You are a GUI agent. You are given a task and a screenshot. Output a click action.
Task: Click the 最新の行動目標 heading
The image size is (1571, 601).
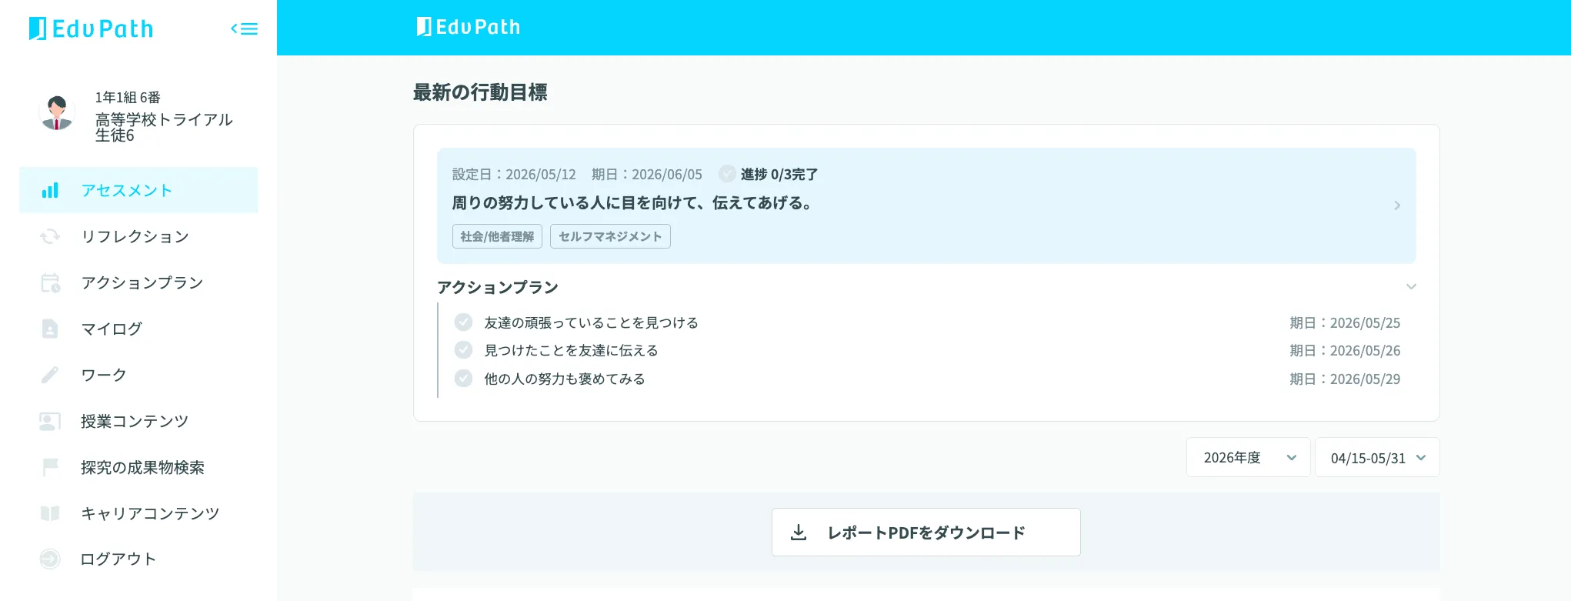[x=480, y=92]
